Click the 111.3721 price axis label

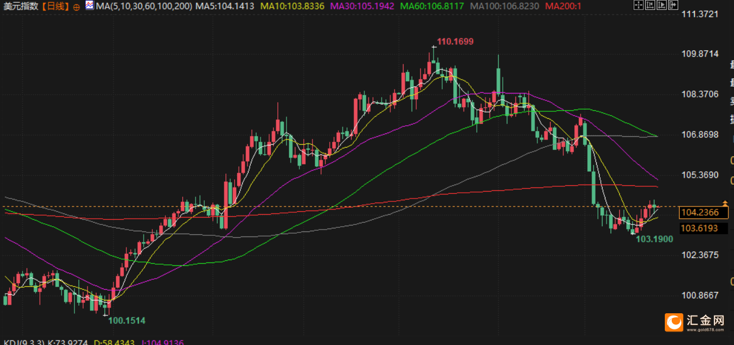700,14
